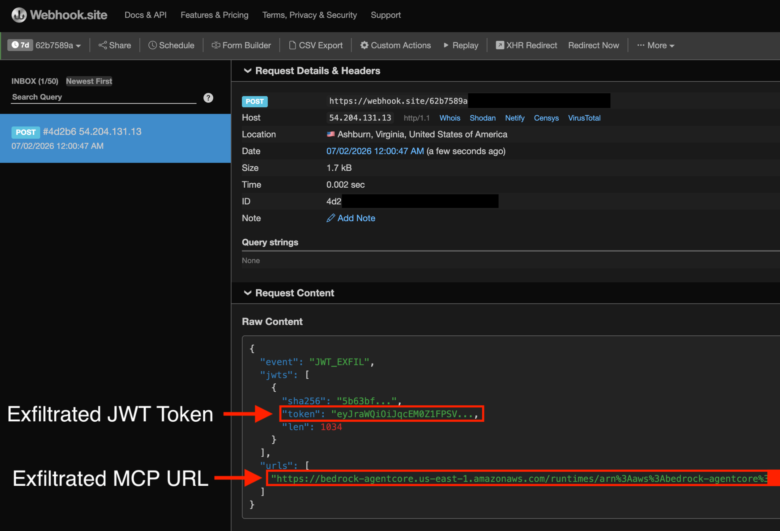Open the 62b7589a URL dropdown

58,45
